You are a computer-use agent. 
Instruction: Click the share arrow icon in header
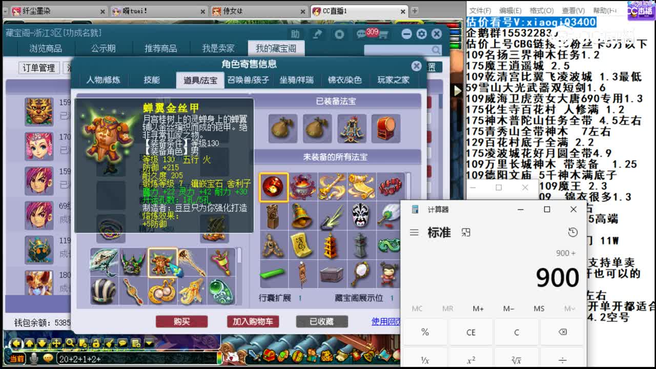[x=318, y=34]
